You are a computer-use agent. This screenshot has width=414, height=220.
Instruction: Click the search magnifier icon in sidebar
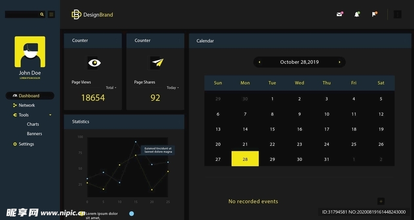pyautogui.click(x=42, y=15)
